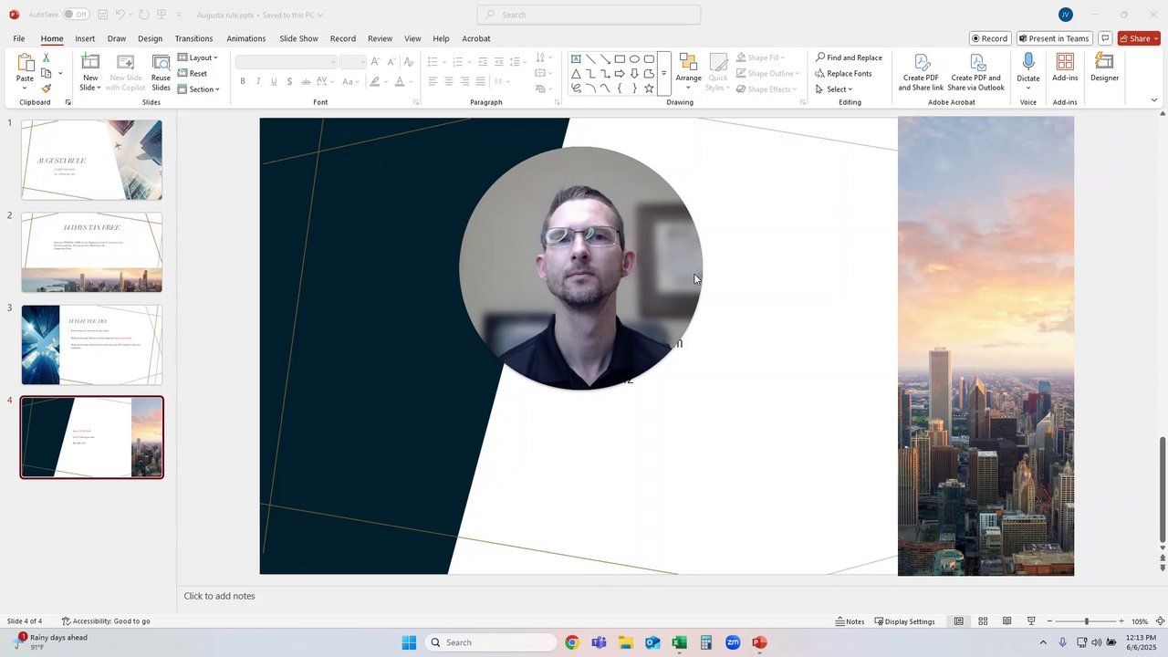Toggle align text left

click(x=433, y=81)
